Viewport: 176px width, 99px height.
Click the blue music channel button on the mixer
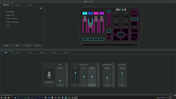click(x=90, y=13)
